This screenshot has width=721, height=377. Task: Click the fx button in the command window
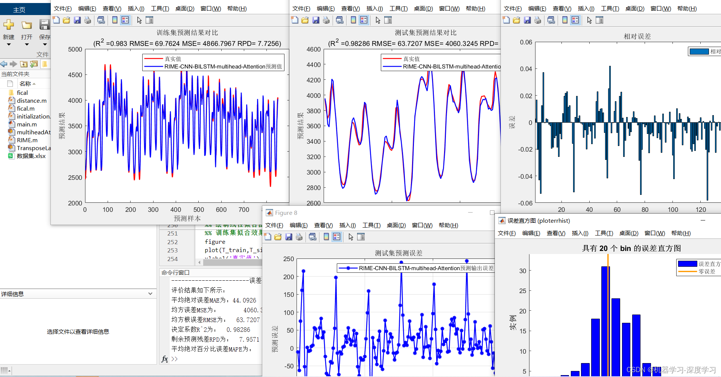coord(164,359)
